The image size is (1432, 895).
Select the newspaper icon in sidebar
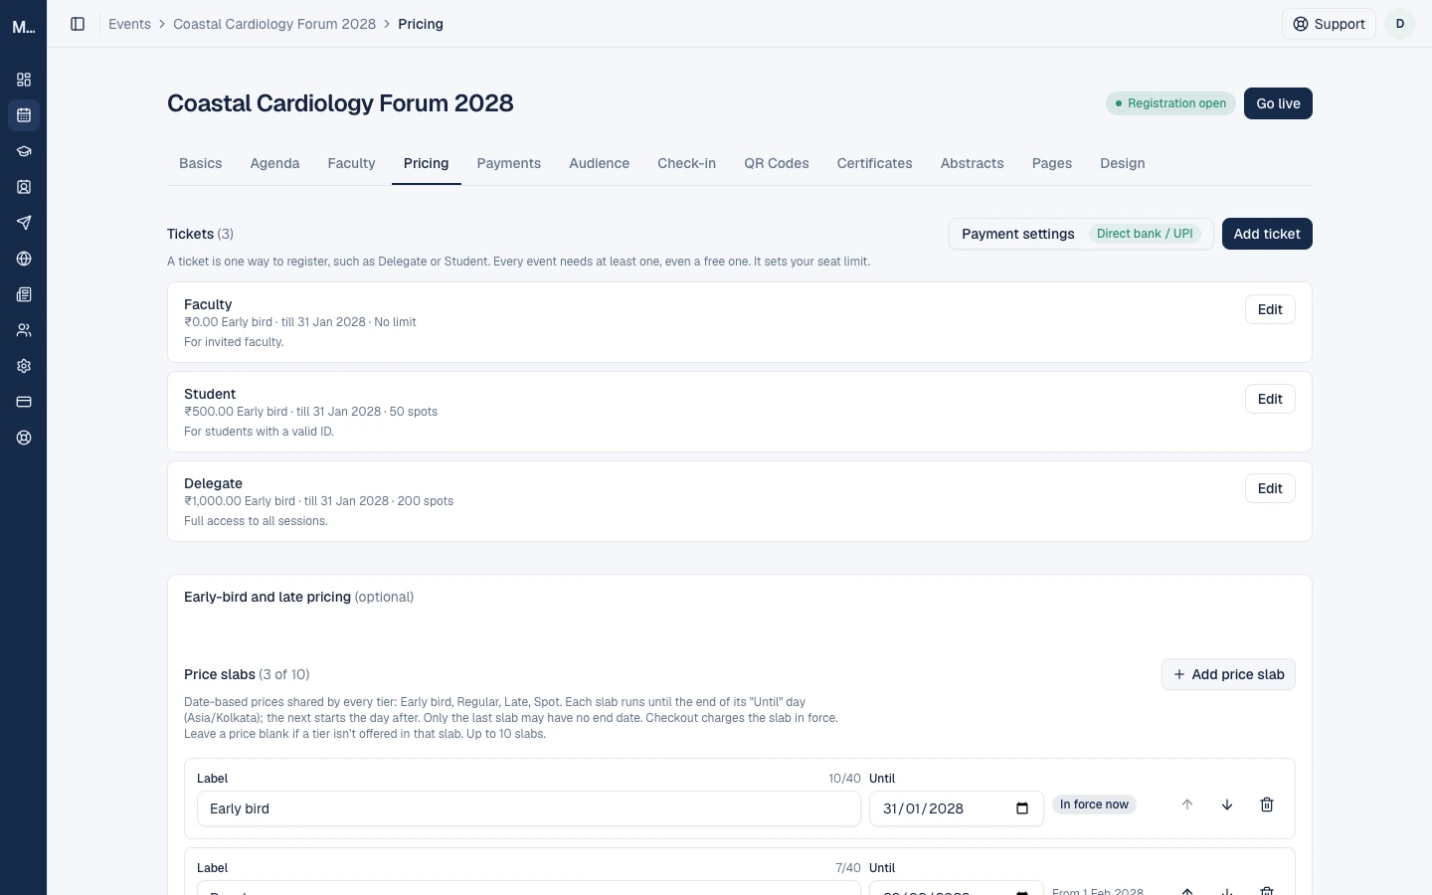[x=24, y=294]
